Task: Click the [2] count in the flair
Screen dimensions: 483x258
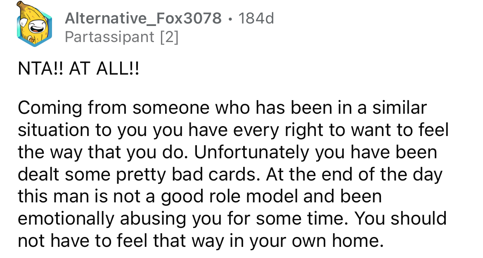Action: pos(169,37)
